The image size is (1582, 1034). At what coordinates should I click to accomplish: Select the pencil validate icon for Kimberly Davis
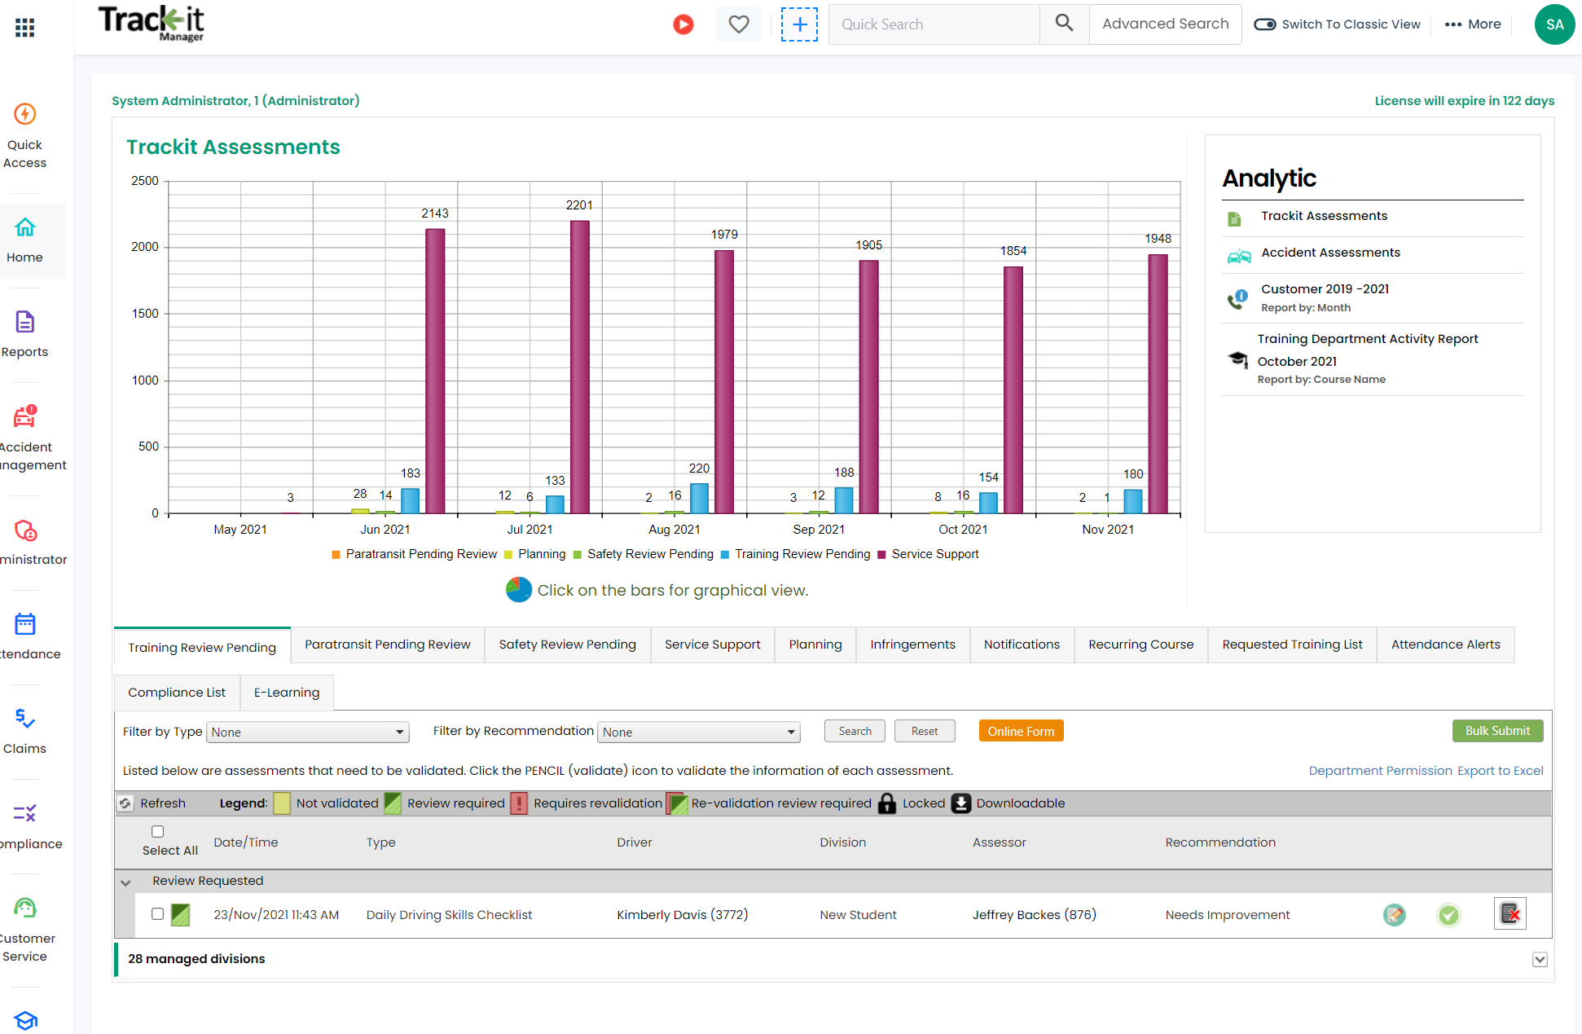pyautogui.click(x=1394, y=915)
